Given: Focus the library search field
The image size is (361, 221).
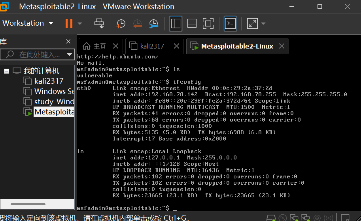Looking at the screenshot, I should [x=37, y=54].
